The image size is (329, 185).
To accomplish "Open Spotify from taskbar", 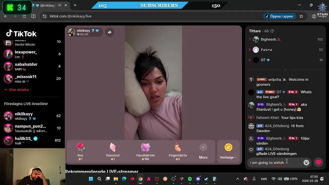I will pos(190,179).
